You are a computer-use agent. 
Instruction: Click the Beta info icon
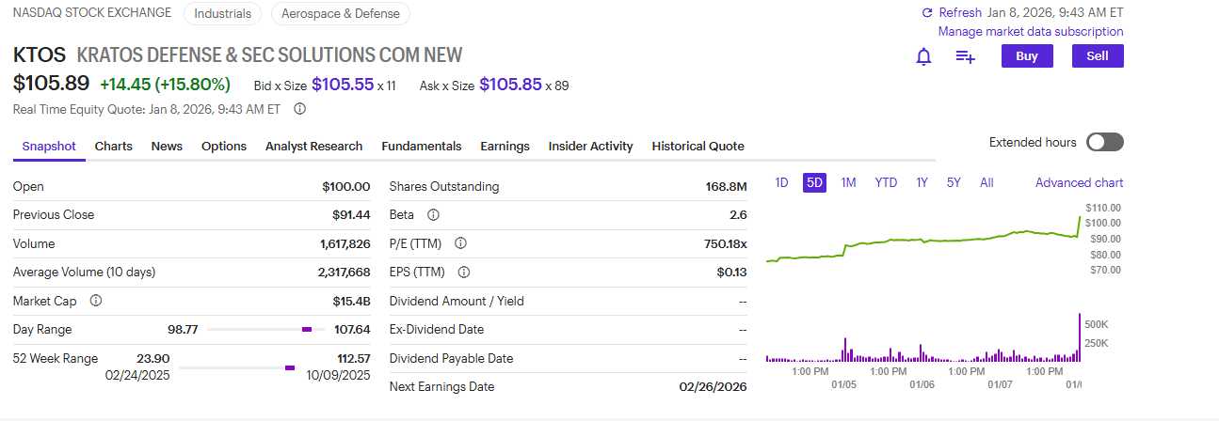(433, 215)
